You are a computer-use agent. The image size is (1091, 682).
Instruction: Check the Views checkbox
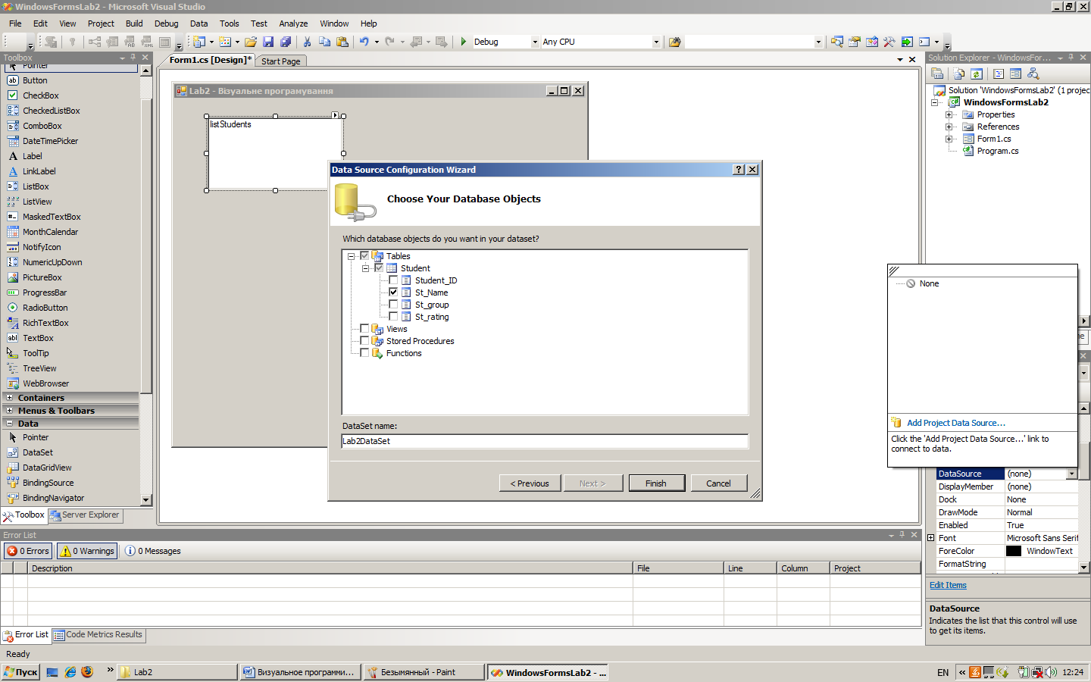(364, 328)
